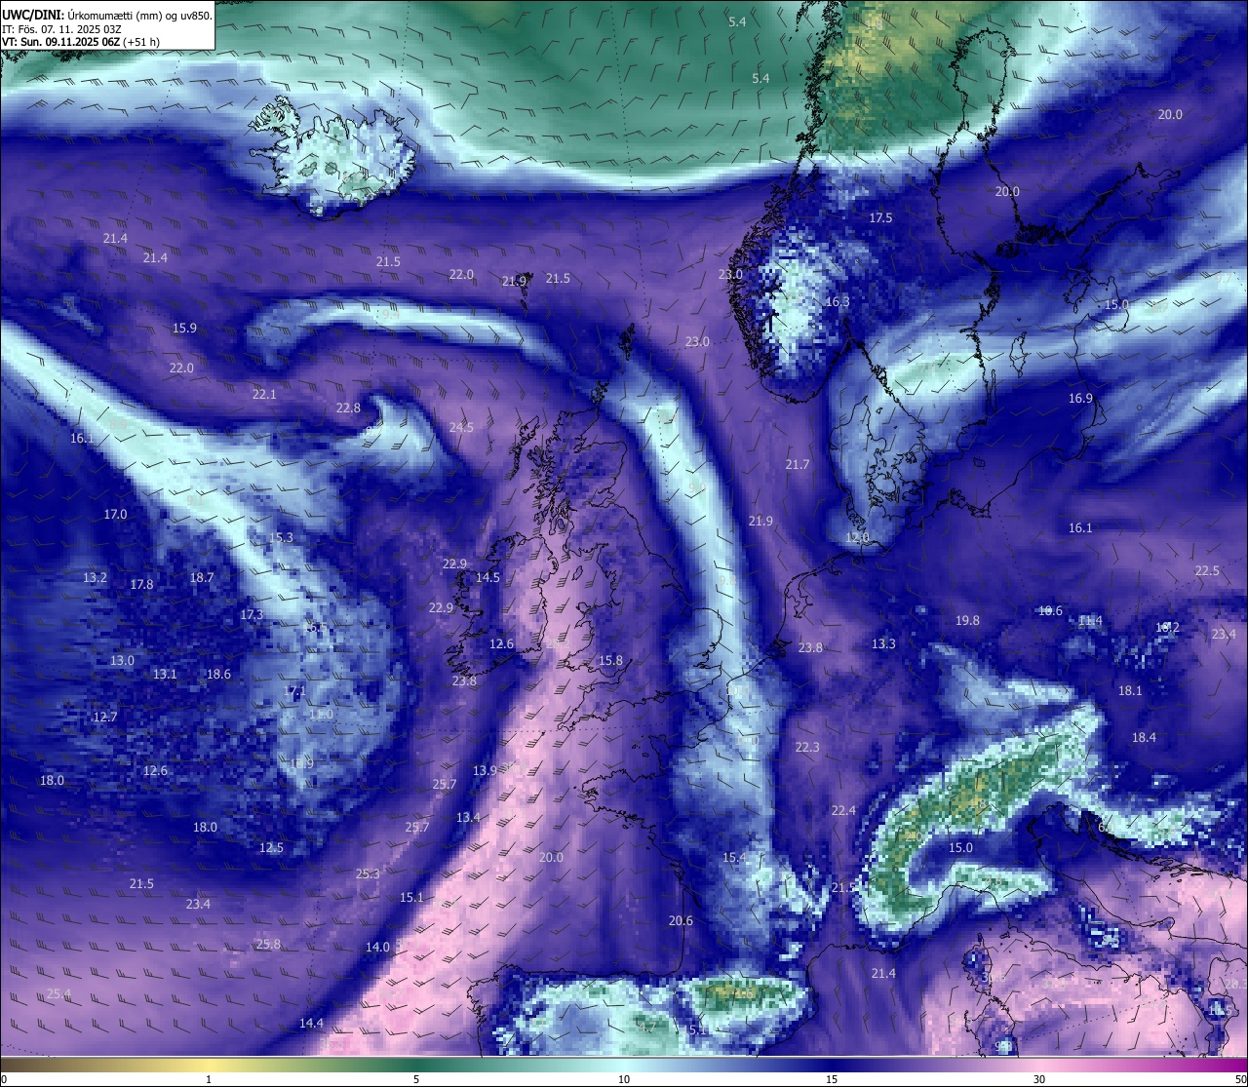Click the 17.3 value on the map
The width and height of the screenshot is (1248, 1087).
252,615
